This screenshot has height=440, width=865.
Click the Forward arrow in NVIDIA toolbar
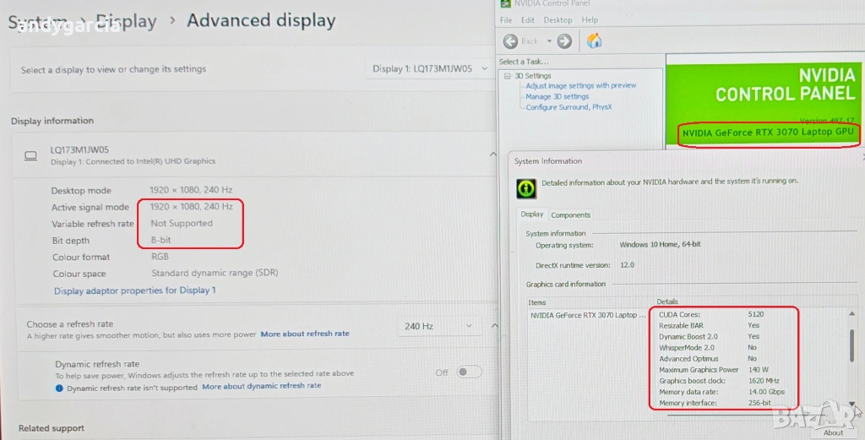coord(564,41)
